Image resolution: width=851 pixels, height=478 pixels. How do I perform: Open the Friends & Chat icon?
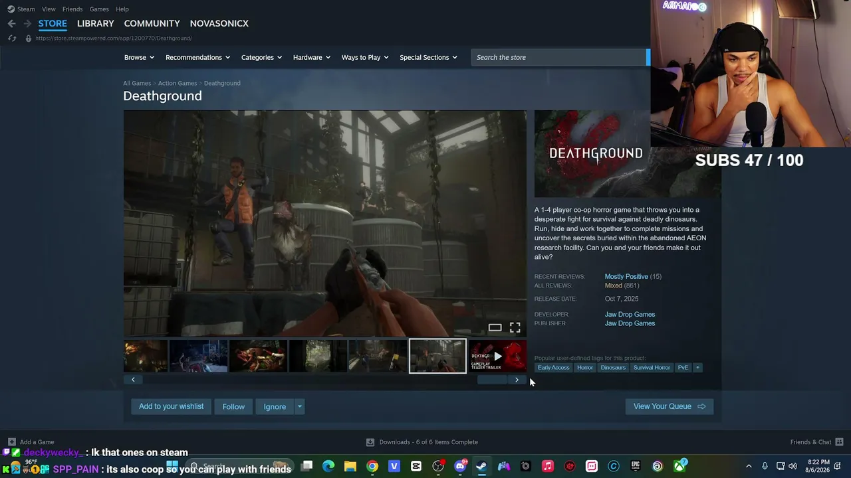pyautogui.click(x=839, y=442)
